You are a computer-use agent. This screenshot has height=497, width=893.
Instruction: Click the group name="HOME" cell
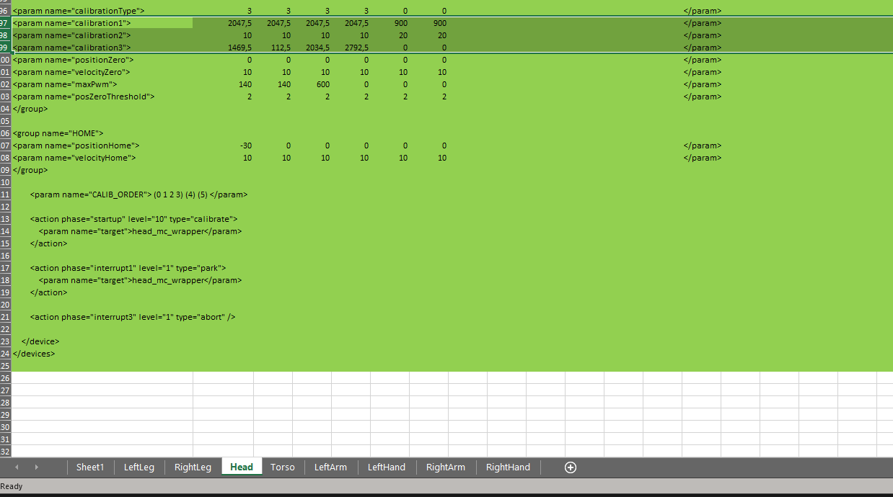pos(58,133)
